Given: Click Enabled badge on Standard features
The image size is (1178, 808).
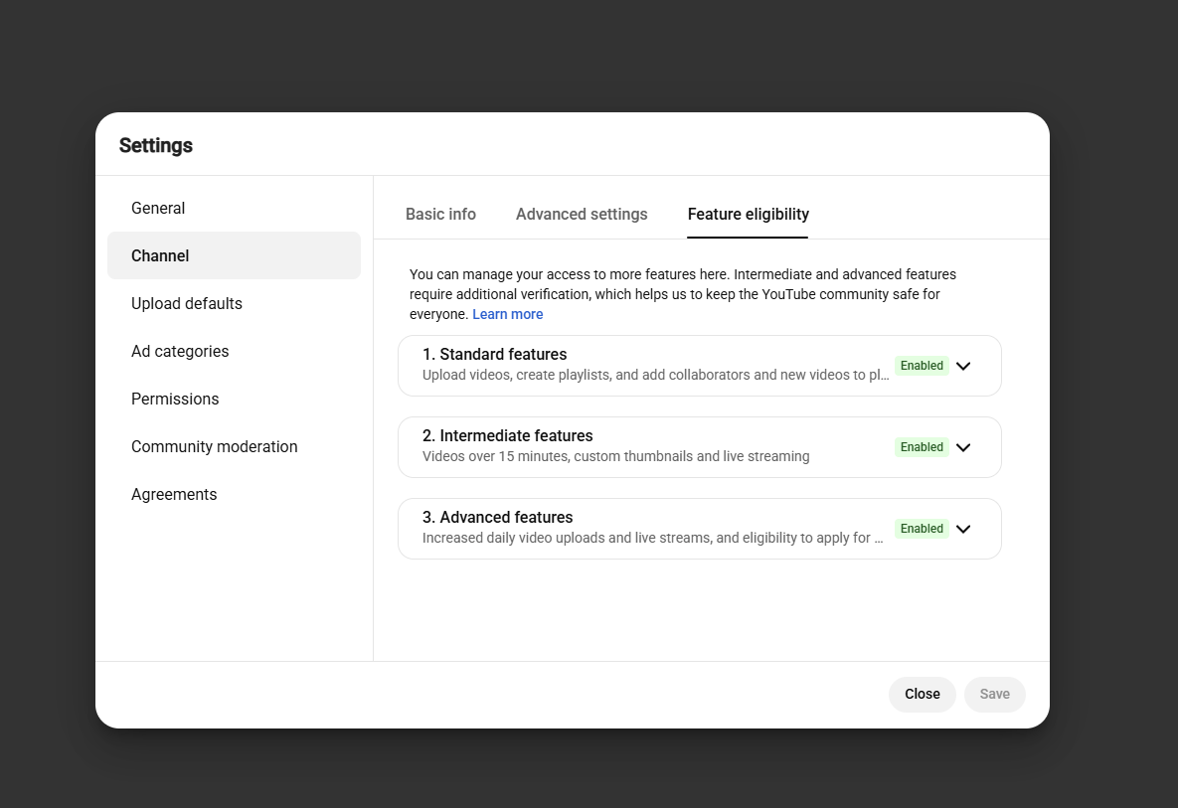Looking at the screenshot, I should pyautogui.click(x=922, y=366).
